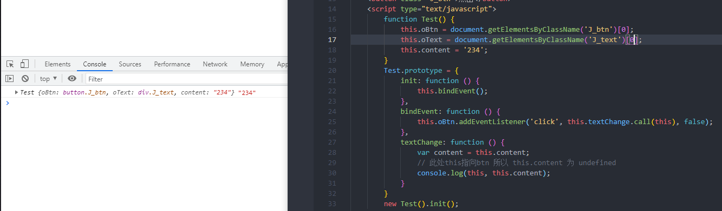The image size is (722, 211).
Task: Click line number 25 in the gutter
Action: tap(332, 121)
